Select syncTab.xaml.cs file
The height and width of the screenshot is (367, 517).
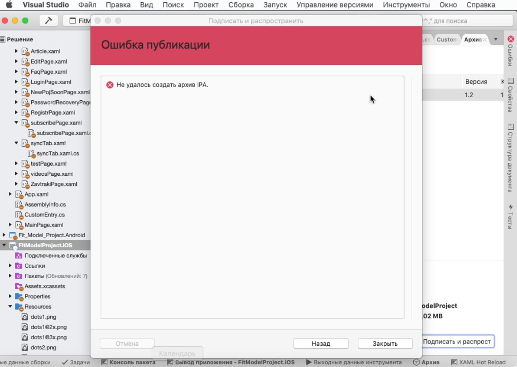tap(58, 153)
